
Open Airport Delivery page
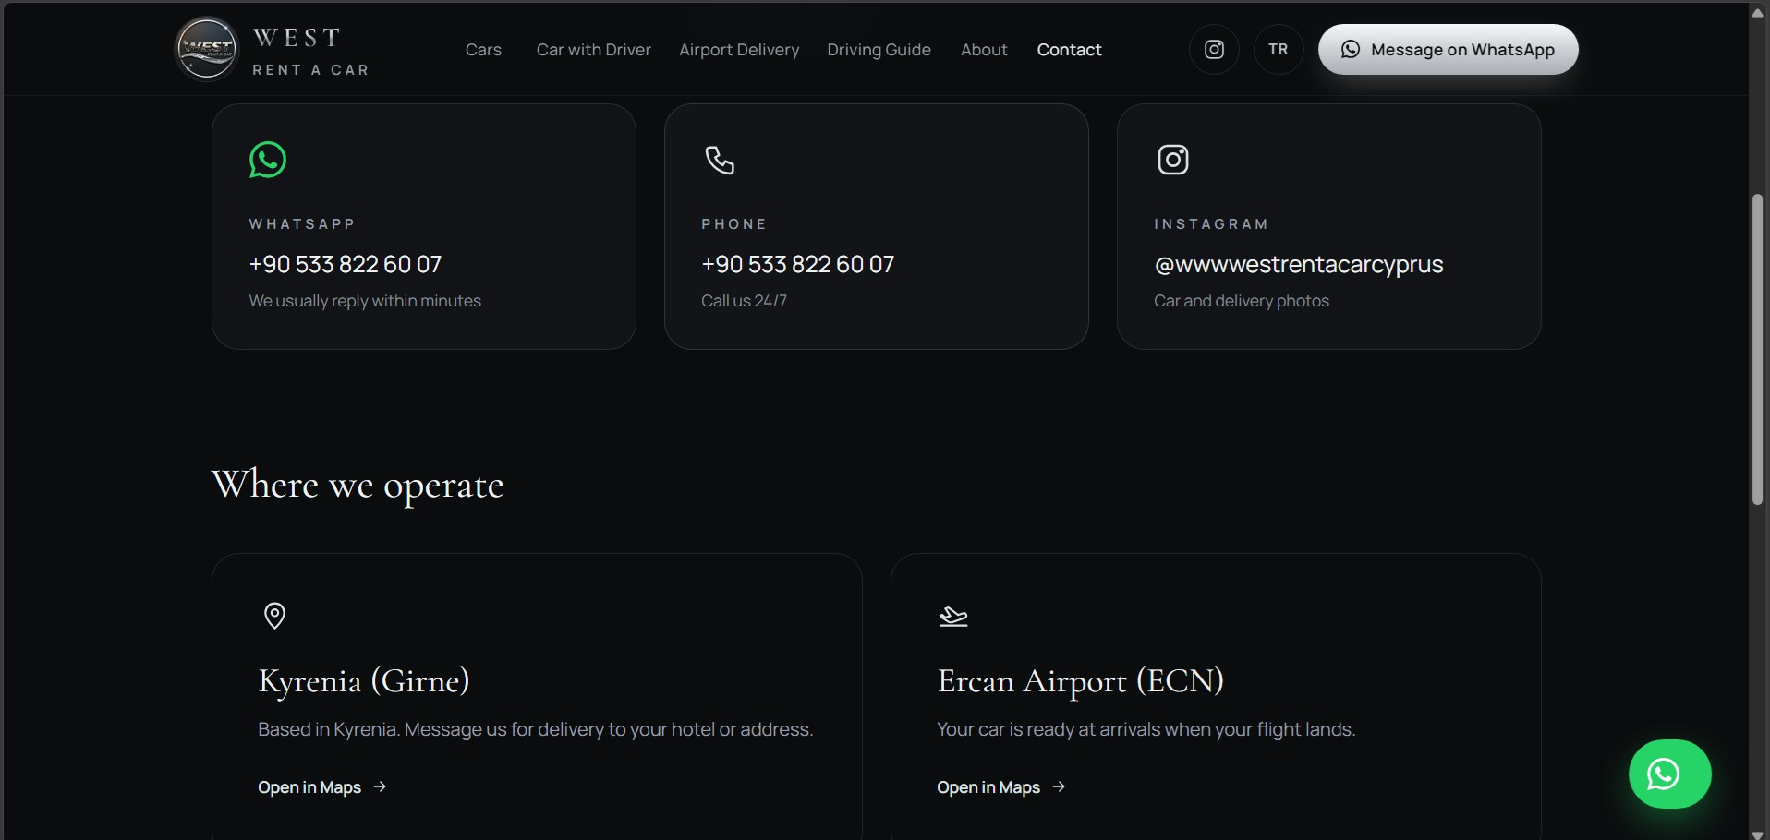739,50
